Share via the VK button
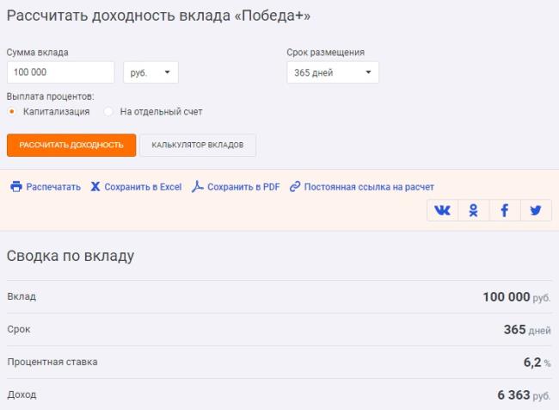Viewport: 559px width, 410px height. [x=442, y=210]
